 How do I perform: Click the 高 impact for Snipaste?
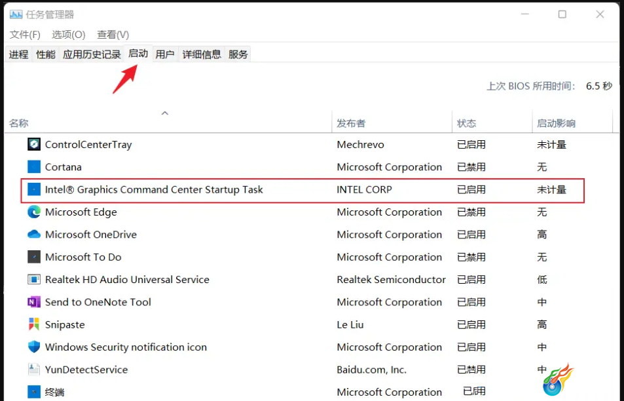542,324
